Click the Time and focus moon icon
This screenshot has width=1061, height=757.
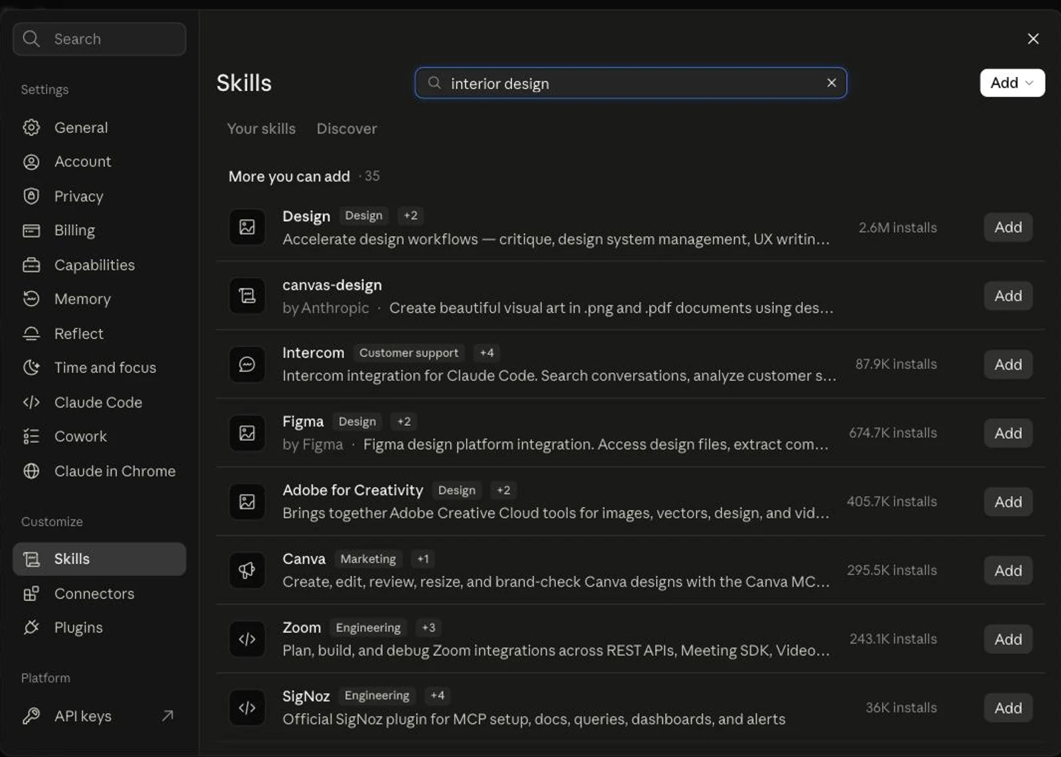click(x=31, y=368)
